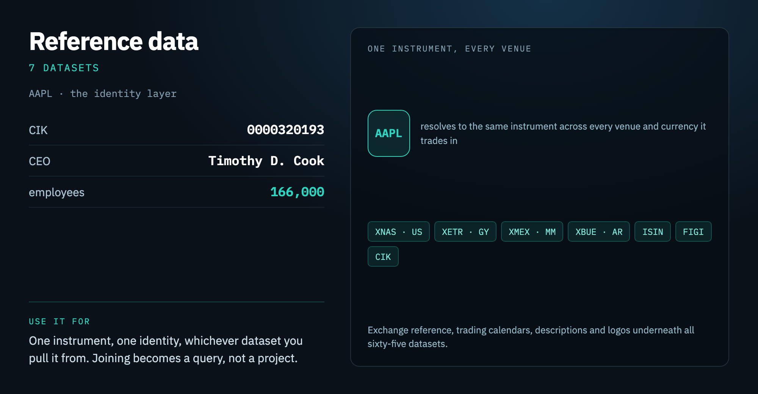
Task: Click the USE IT FOR label
Action: coord(59,322)
